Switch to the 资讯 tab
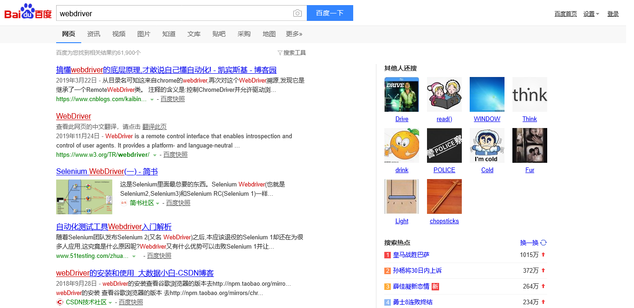634x308 pixels. pos(94,34)
